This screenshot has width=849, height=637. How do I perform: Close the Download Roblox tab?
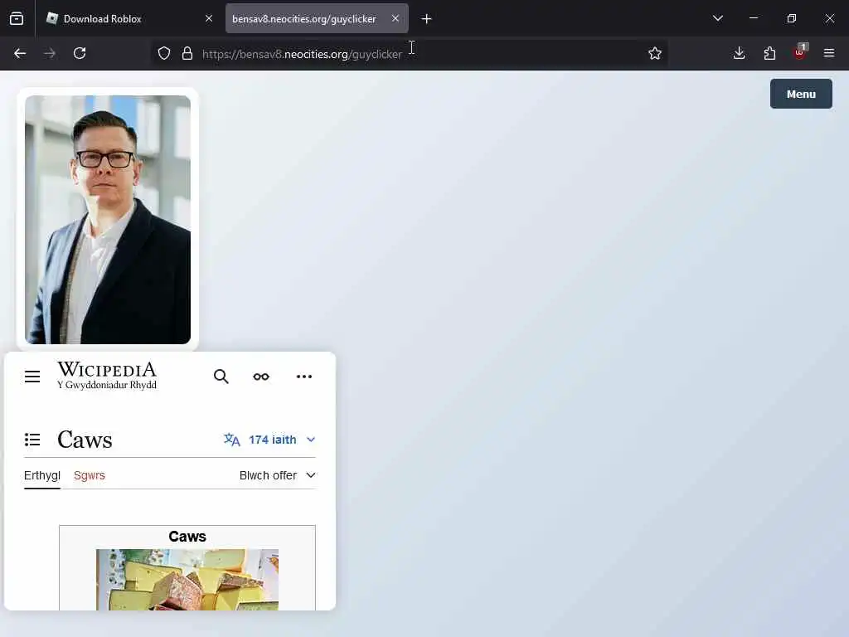coord(209,18)
